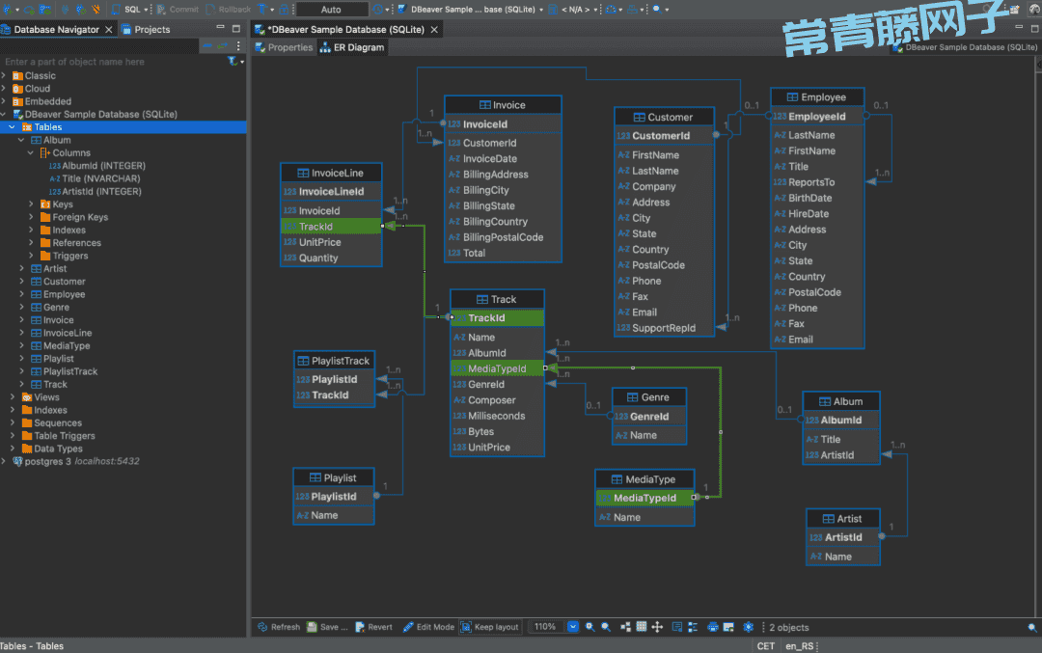
Task: Select the Employee table header in diagram
Action: 817,97
